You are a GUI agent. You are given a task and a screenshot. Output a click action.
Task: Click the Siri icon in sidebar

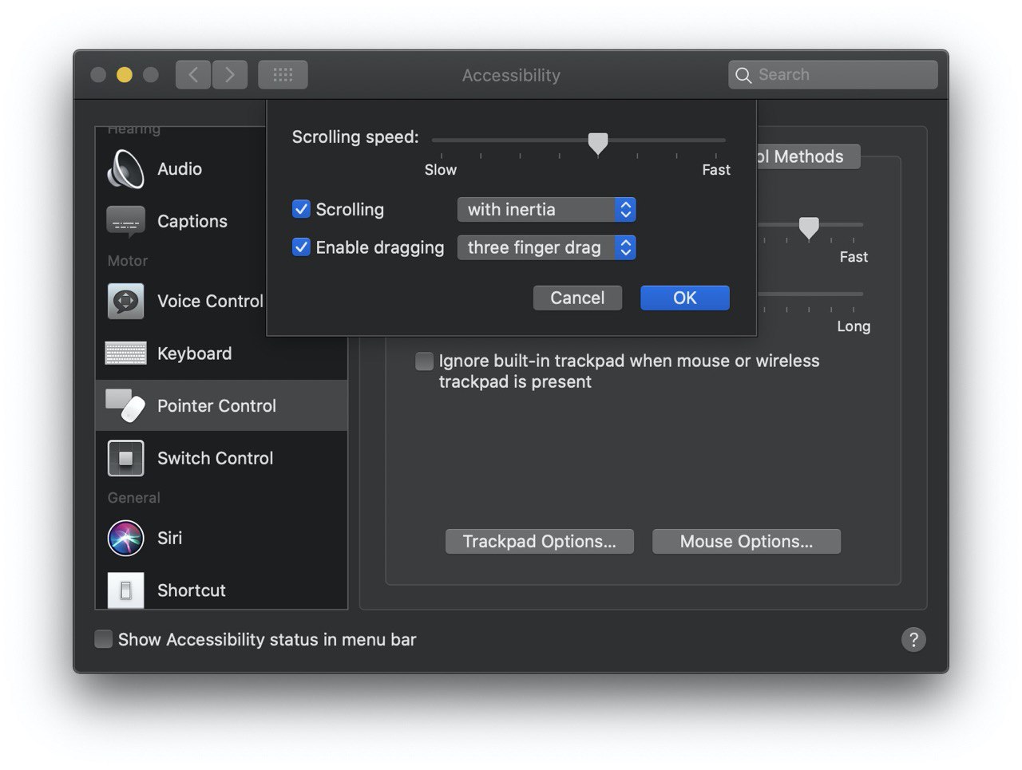coord(125,538)
